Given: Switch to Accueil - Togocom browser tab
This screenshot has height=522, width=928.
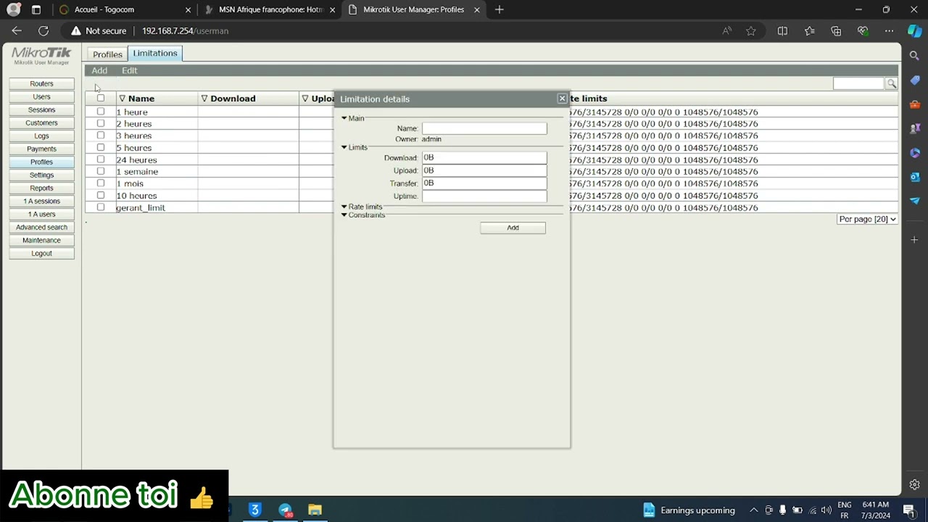Looking at the screenshot, I should click(x=125, y=9).
